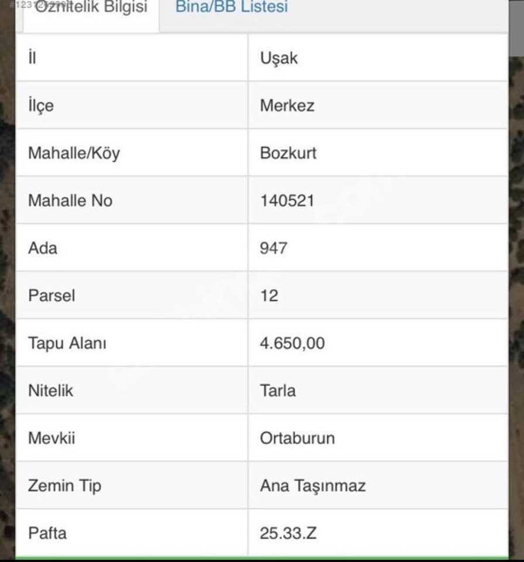The height and width of the screenshot is (562, 524).
Task: Click the Mahalle/Köy row label
Action: coord(74,153)
